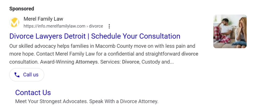Open the couple photo ad thumbnail
This screenshot has width=259, height=107.
click(230, 31)
